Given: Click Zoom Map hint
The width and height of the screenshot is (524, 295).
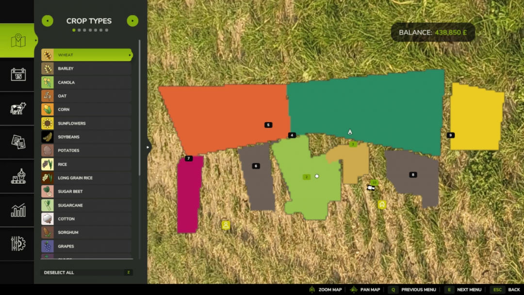Looking at the screenshot, I should [326, 290].
